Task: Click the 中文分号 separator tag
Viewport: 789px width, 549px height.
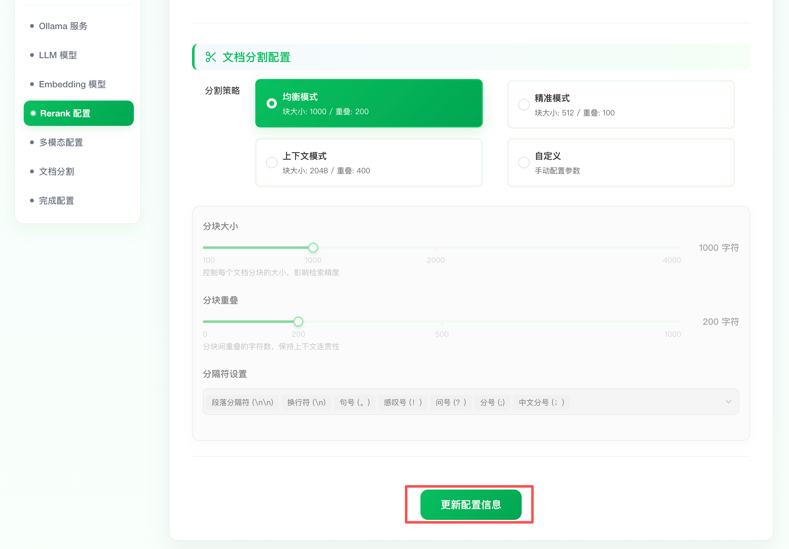Action: point(541,402)
